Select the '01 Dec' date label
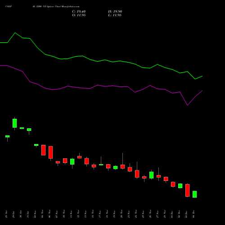Image resolution: width=225 pixels, height=225 pixels. (x=172, y=214)
